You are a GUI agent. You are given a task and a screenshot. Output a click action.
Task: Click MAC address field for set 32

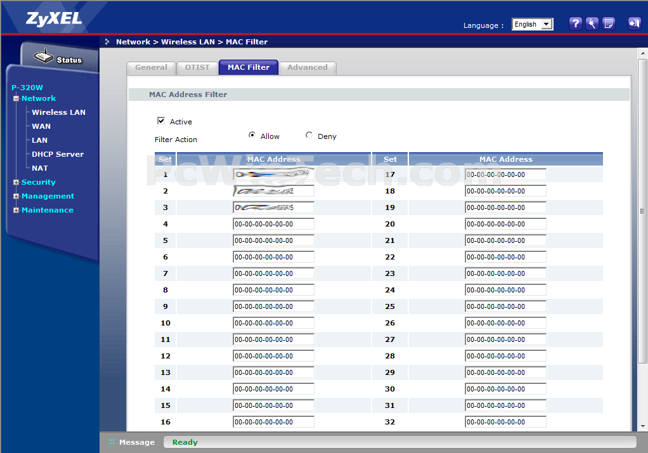(x=505, y=422)
